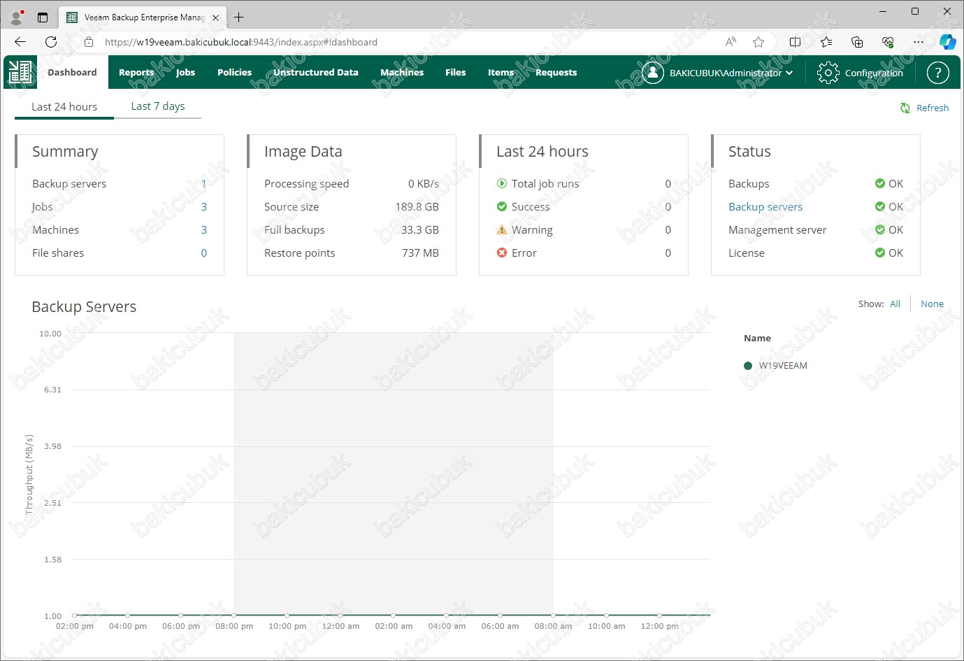Click the Restore points 737 MB value
The image size is (964, 661).
(x=420, y=253)
